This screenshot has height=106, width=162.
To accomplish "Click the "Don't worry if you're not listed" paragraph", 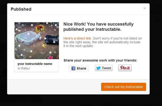I will click(x=102, y=42).
